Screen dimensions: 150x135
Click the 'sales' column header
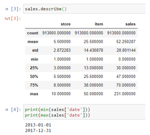[x=130, y=24]
